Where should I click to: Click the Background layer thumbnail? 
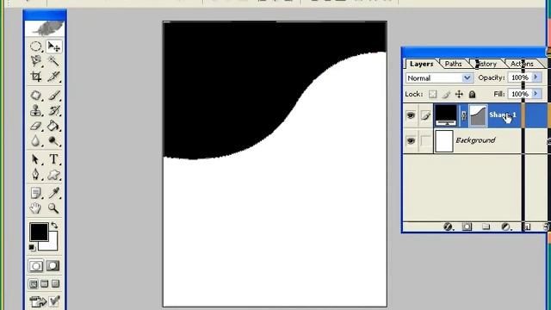pos(444,141)
